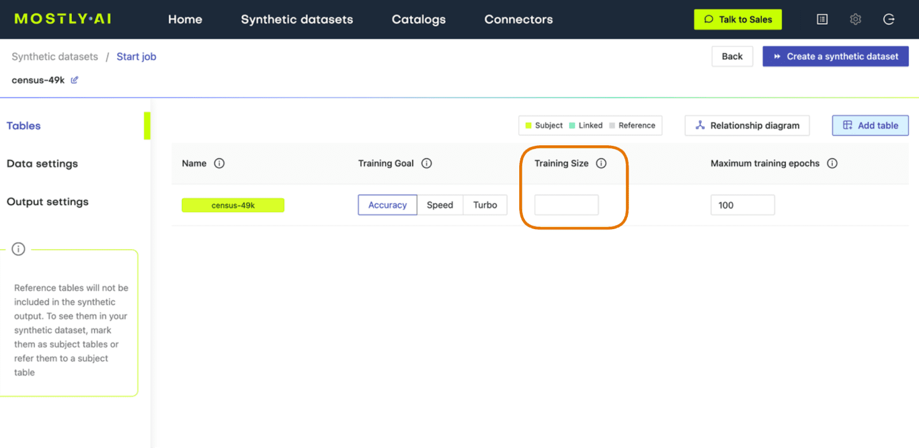919x448 pixels.
Task: Click the info icon next to Training Size
Action: point(601,163)
